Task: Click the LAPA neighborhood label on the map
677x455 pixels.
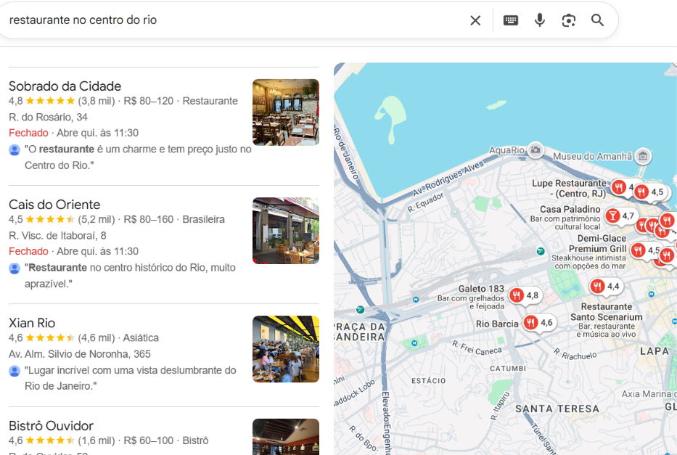Action: point(654,351)
